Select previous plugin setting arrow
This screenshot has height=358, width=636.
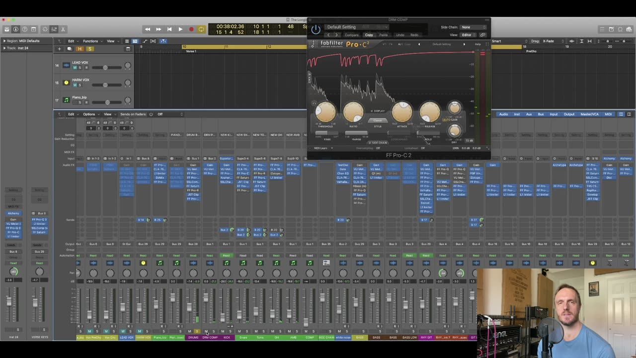click(x=328, y=35)
